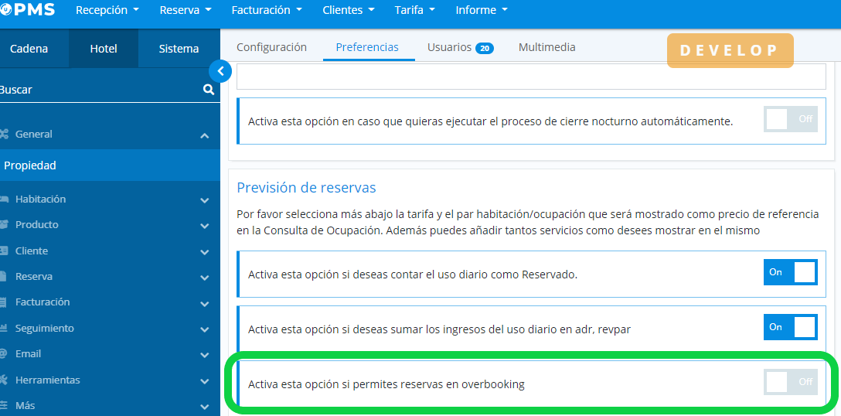Expand the Cliente section chevron in sidebar
This screenshot has height=416, width=841.
click(204, 251)
